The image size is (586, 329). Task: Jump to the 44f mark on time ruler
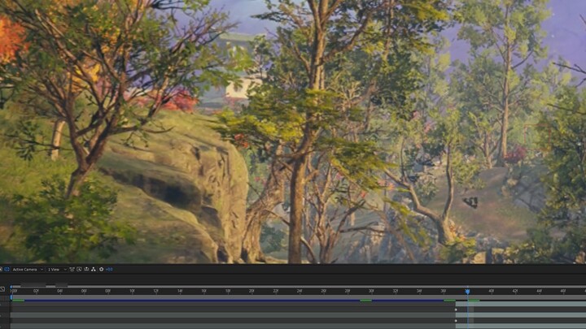tap(539, 291)
